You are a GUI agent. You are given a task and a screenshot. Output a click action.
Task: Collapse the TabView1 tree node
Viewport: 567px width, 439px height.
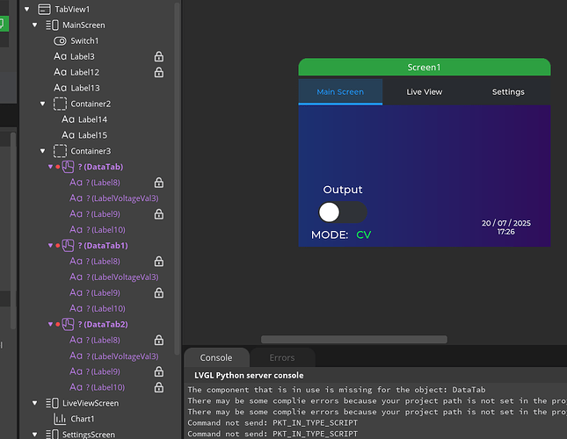(x=26, y=10)
